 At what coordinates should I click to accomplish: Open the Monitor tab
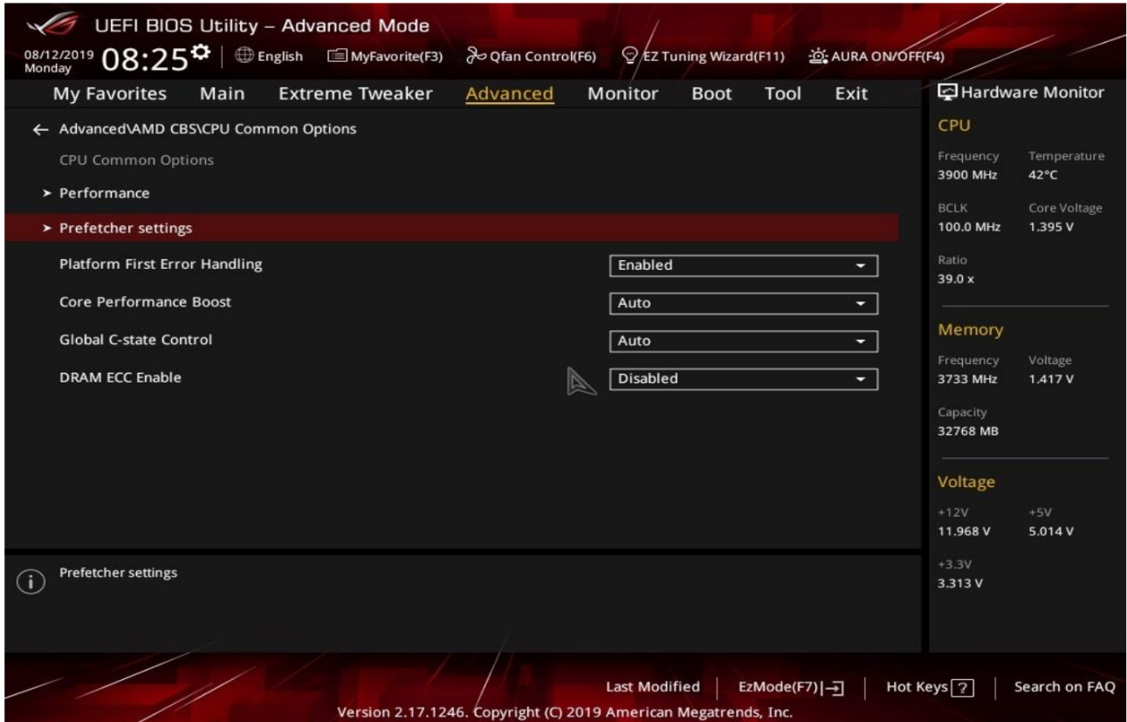point(623,93)
